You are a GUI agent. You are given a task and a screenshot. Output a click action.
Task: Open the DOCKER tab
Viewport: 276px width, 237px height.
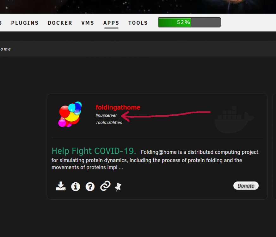60,23
